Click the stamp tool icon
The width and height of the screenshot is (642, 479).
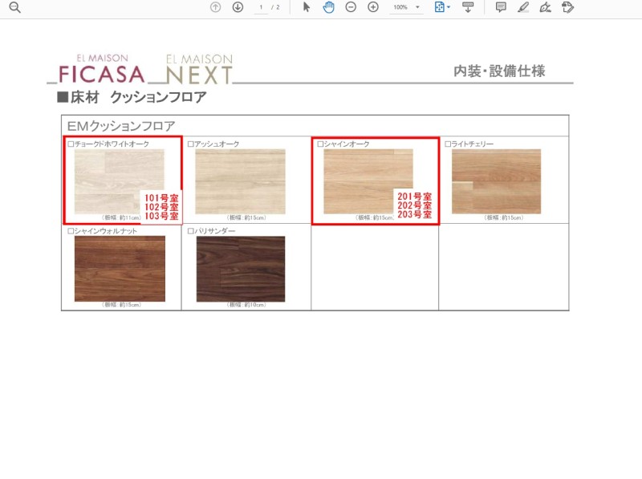[567, 7]
